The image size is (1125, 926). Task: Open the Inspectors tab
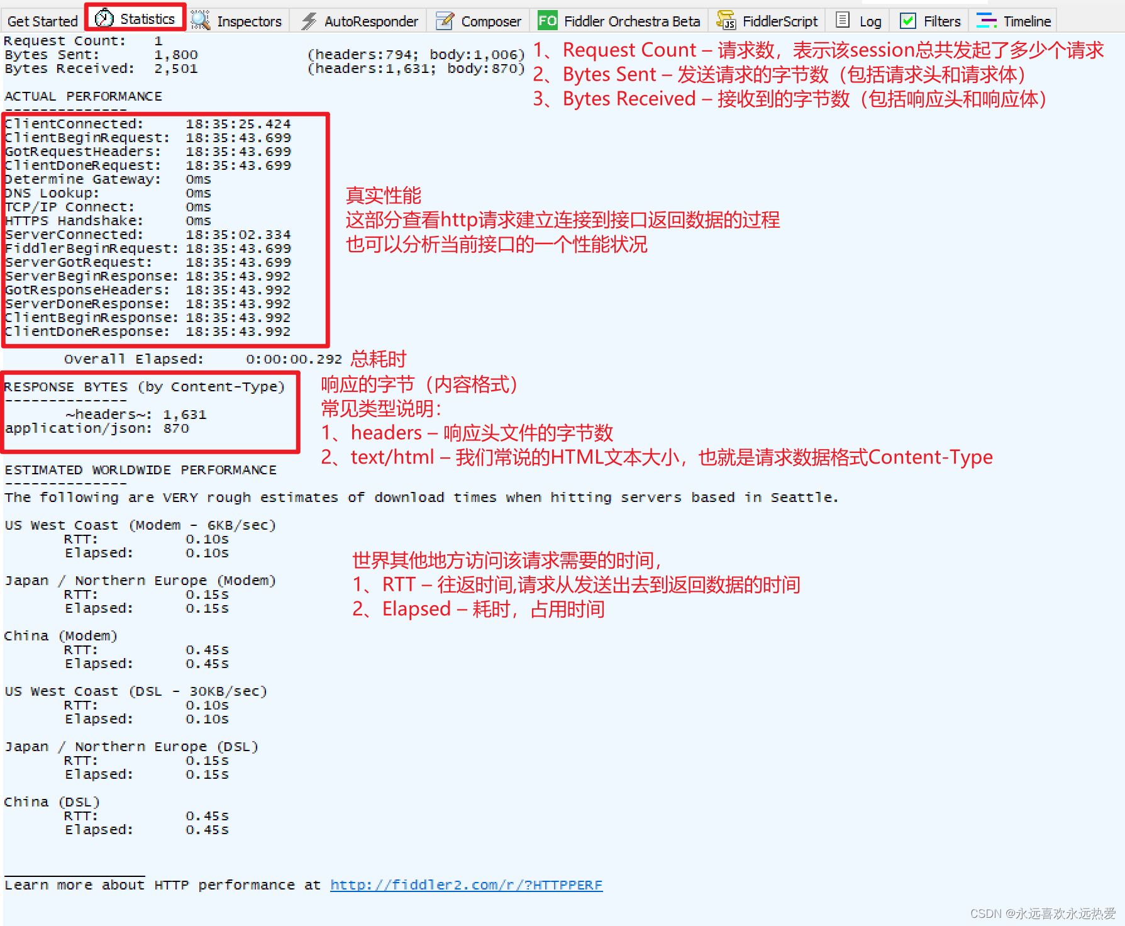coord(248,20)
